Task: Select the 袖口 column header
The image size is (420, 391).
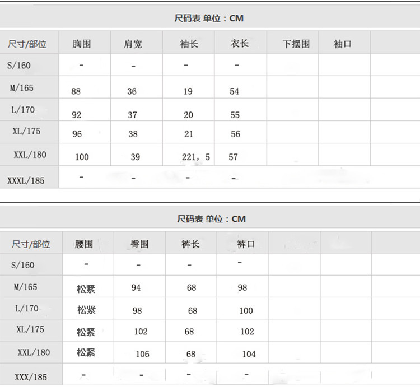Action: (342, 44)
